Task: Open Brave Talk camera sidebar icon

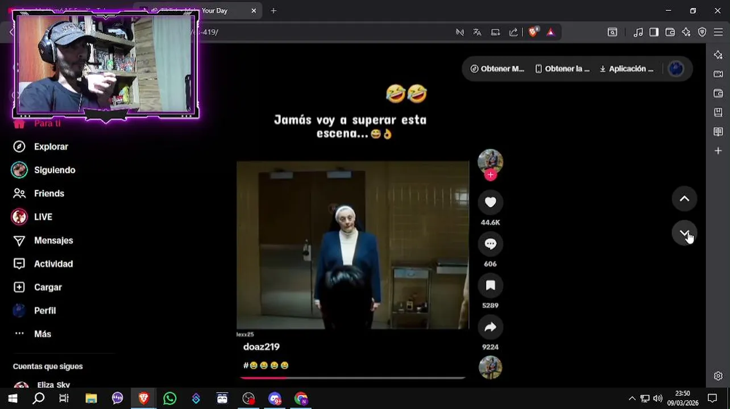Action: 718,74
